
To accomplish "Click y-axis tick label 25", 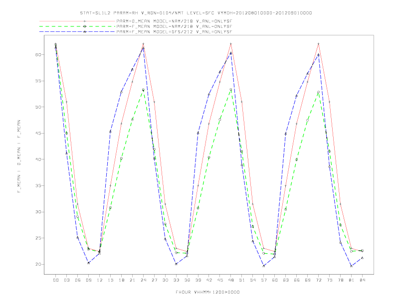I will coord(38,238).
